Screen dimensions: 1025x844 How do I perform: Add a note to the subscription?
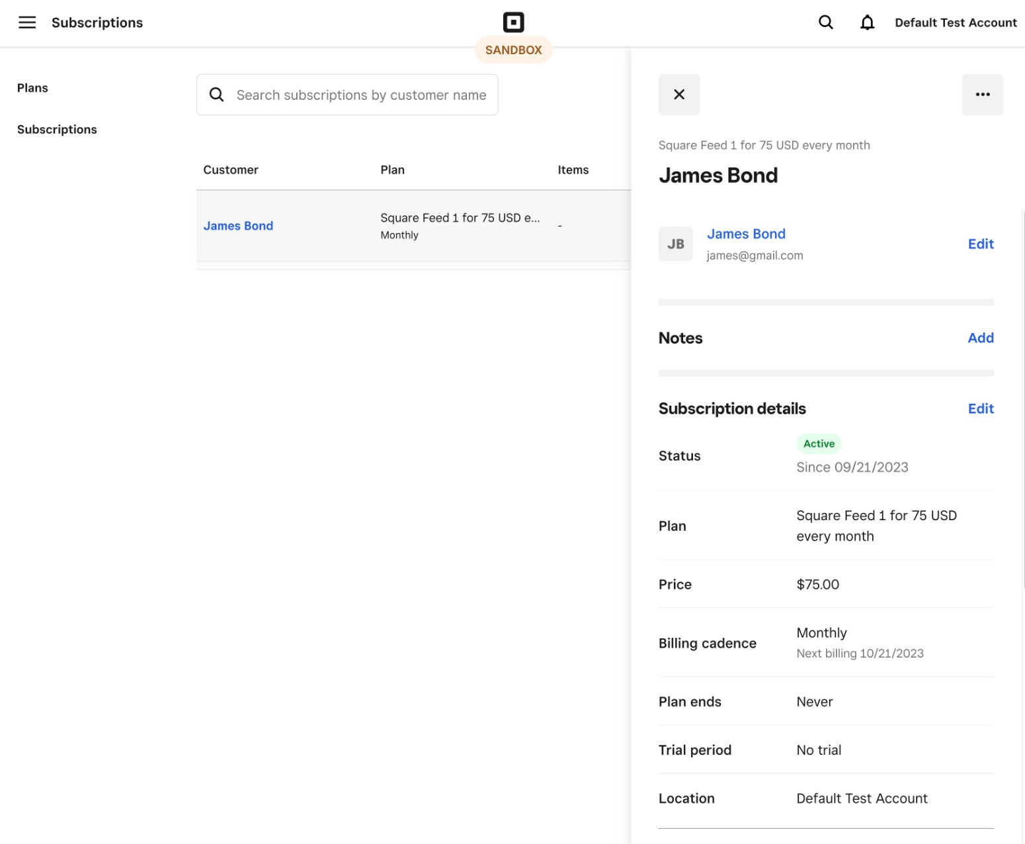[x=981, y=338]
